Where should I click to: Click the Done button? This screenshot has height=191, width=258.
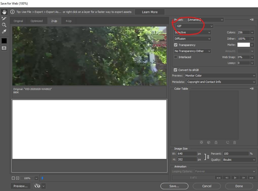pyautogui.click(x=239, y=186)
